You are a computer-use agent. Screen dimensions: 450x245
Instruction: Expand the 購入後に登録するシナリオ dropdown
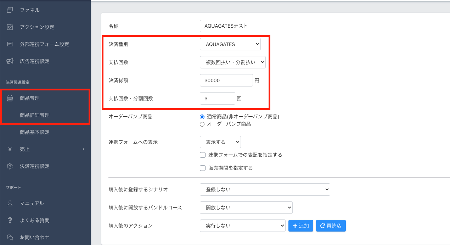(265, 189)
